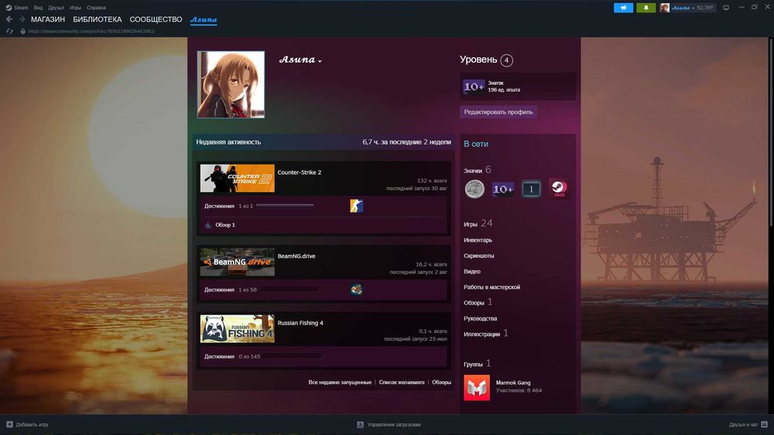This screenshot has height=435, width=774.
Task: Open the Руководства link
Action: 481,319
